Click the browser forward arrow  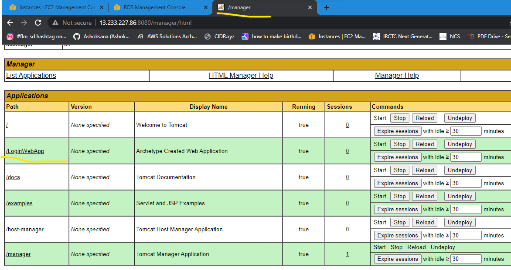pos(24,23)
